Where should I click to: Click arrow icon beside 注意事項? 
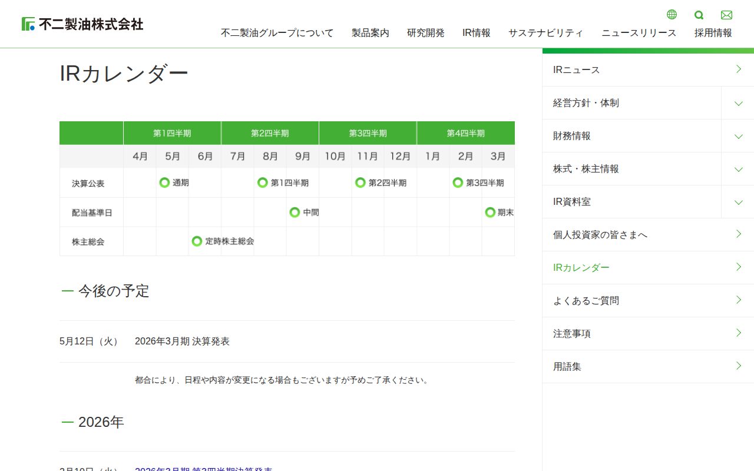[739, 333]
